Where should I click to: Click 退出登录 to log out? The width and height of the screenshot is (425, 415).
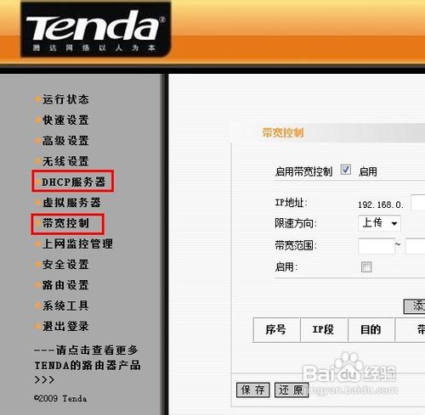click(65, 326)
